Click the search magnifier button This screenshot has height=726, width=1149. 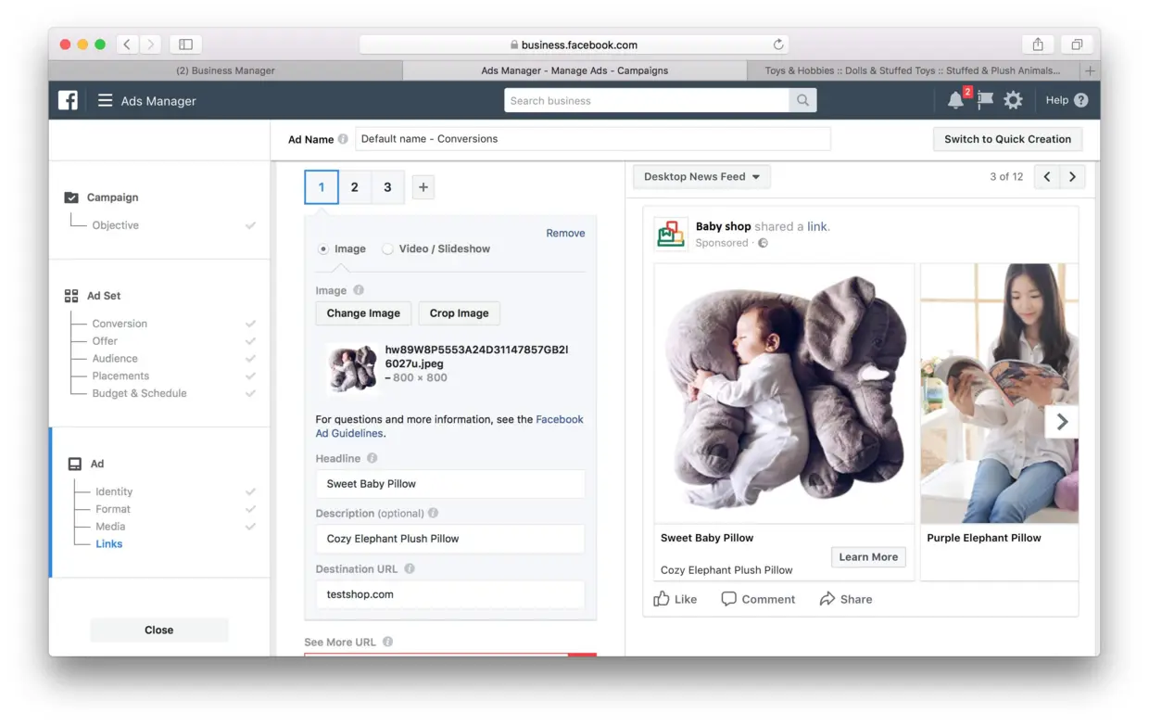[802, 100]
